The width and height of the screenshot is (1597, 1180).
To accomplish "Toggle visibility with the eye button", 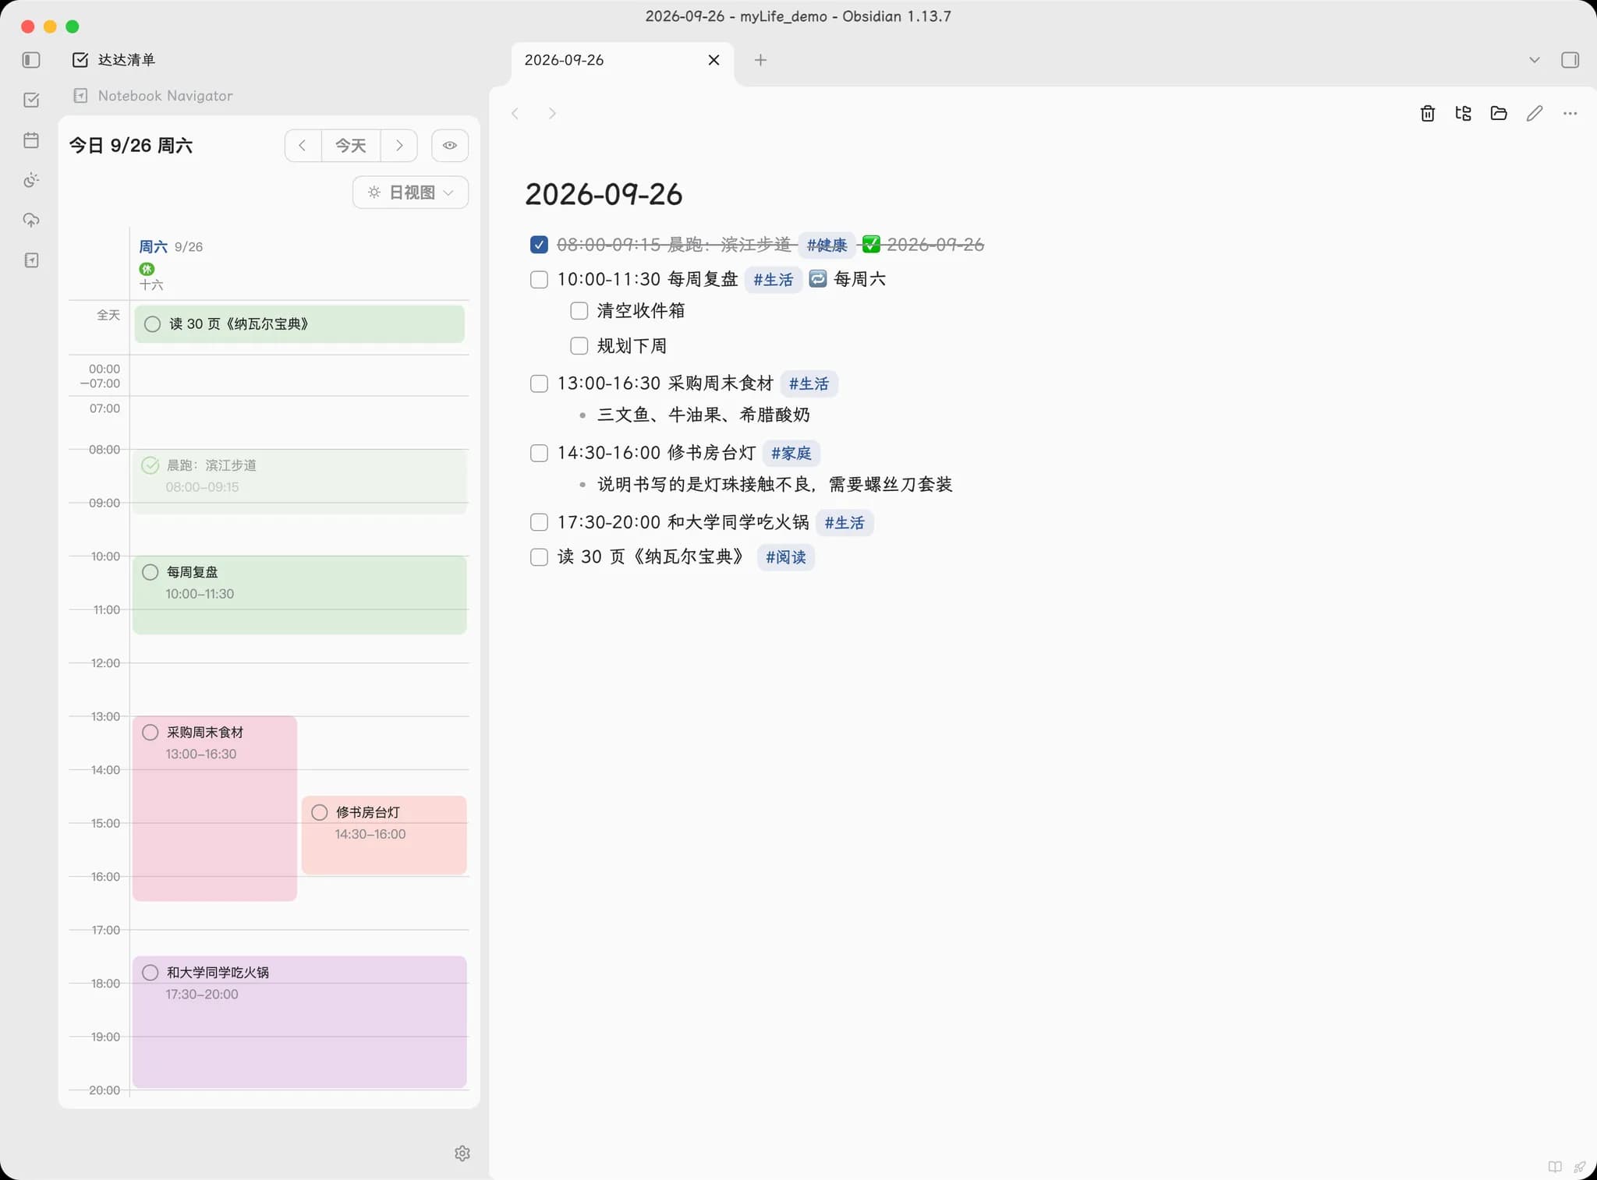I will (450, 146).
